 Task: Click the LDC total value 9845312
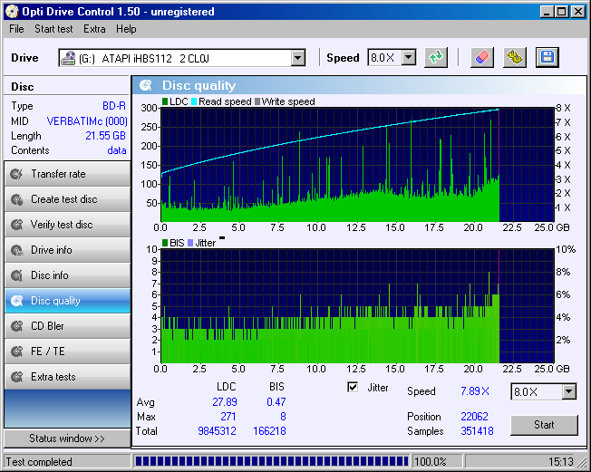coord(218,431)
